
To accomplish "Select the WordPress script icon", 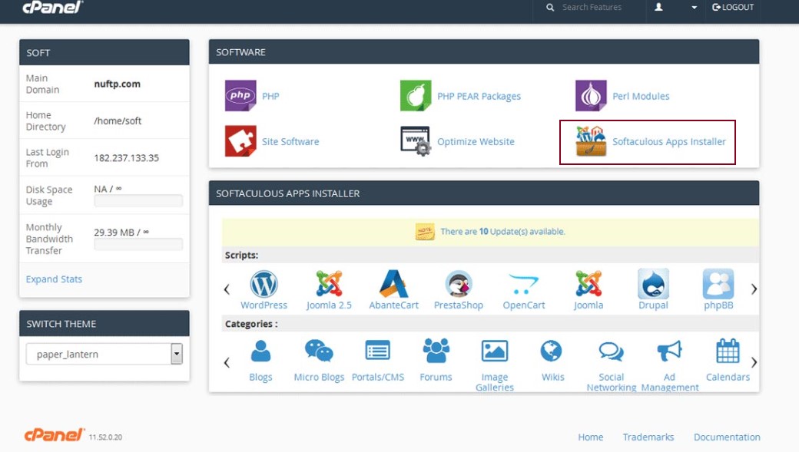I will click(264, 284).
